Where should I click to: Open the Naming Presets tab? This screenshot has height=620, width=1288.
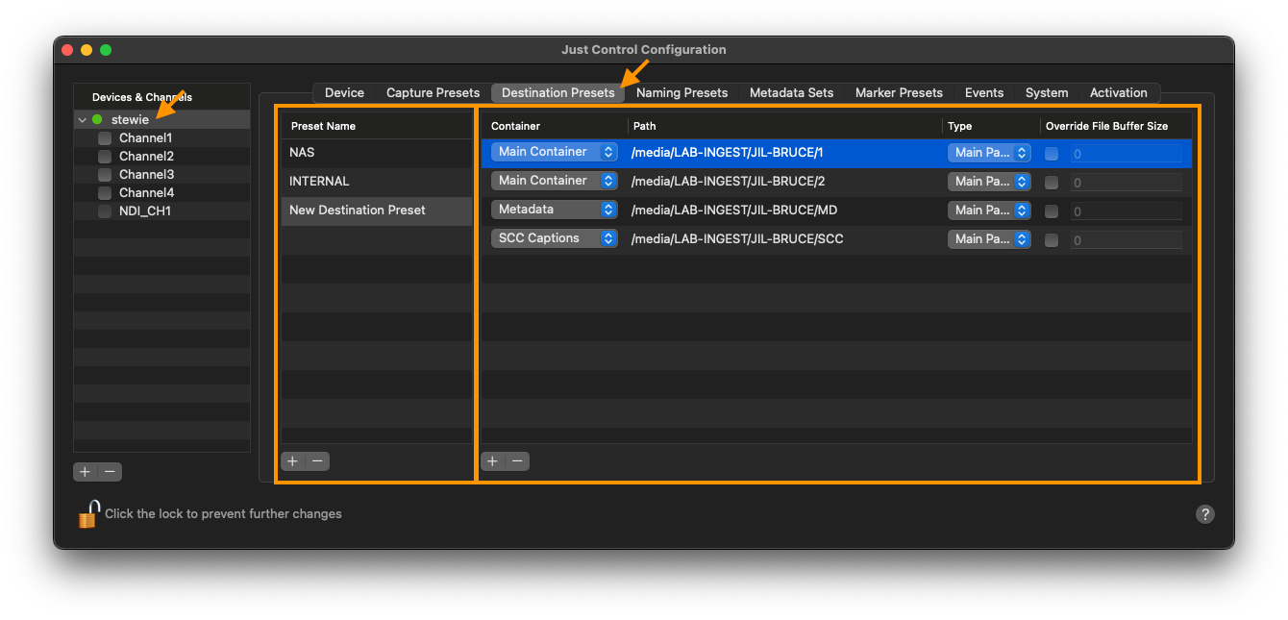point(681,93)
